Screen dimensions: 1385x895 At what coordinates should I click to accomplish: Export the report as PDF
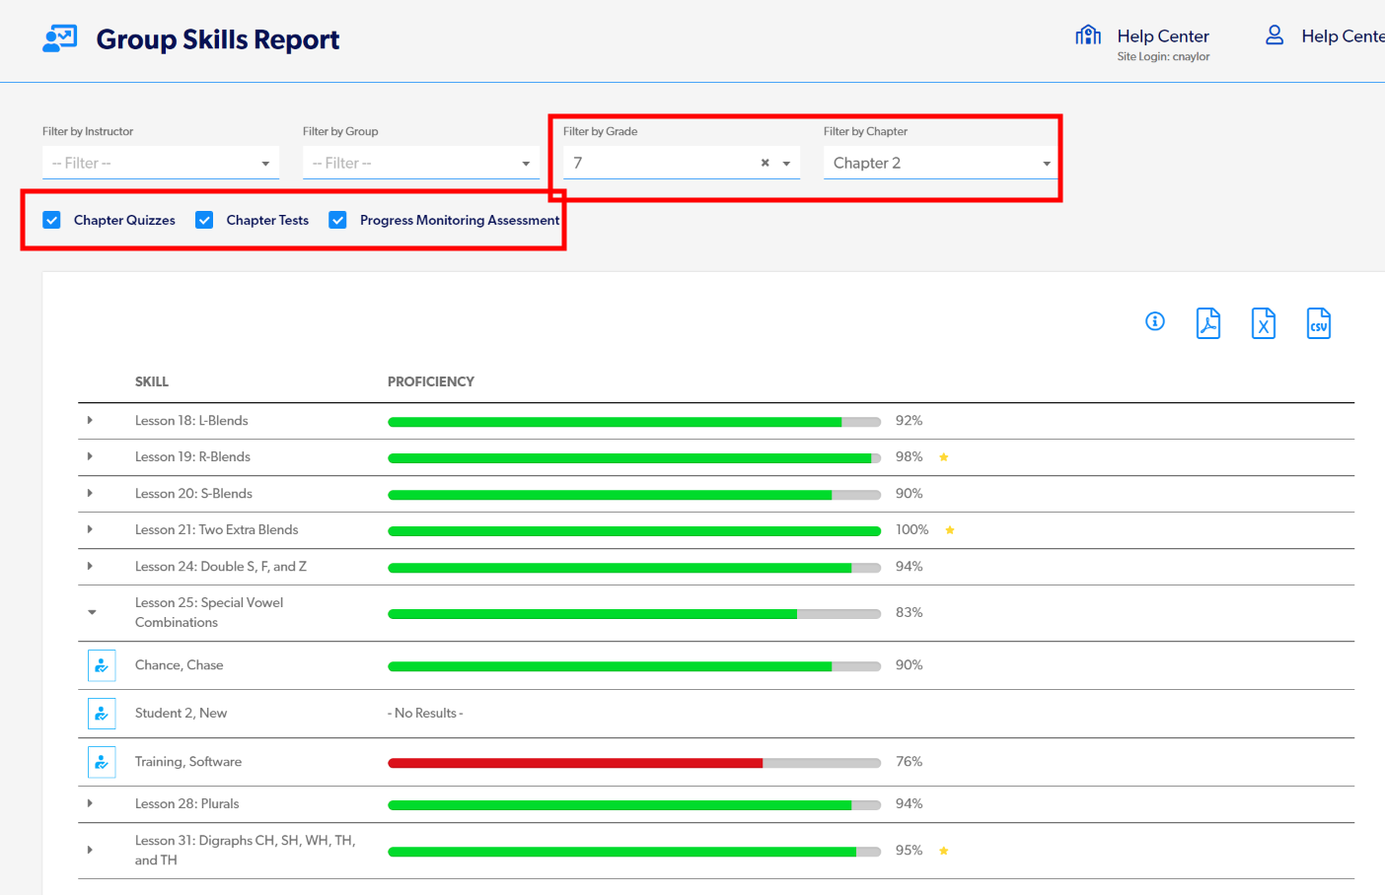point(1208,322)
